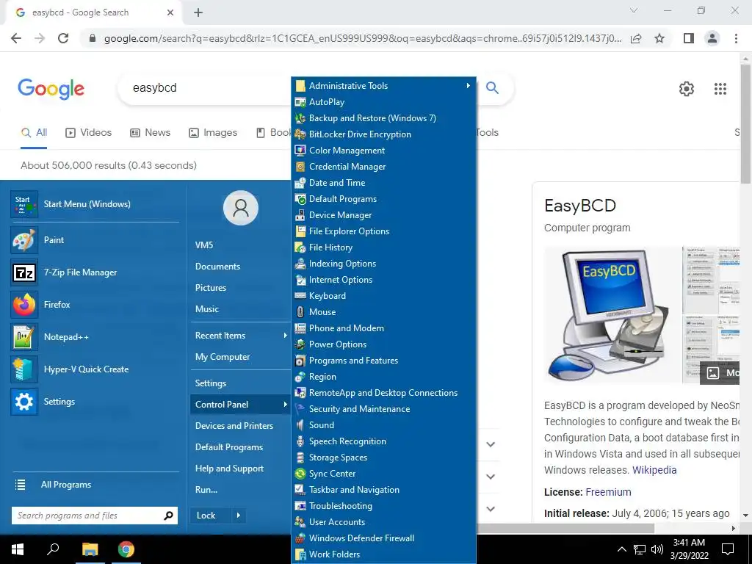Viewport: 752px width, 564px height.
Task: Open Windows Defender Firewall
Action: pyautogui.click(x=383, y=538)
